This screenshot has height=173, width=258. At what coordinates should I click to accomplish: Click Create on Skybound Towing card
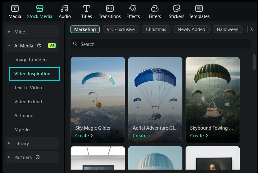pyautogui.click(x=199, y=136)
